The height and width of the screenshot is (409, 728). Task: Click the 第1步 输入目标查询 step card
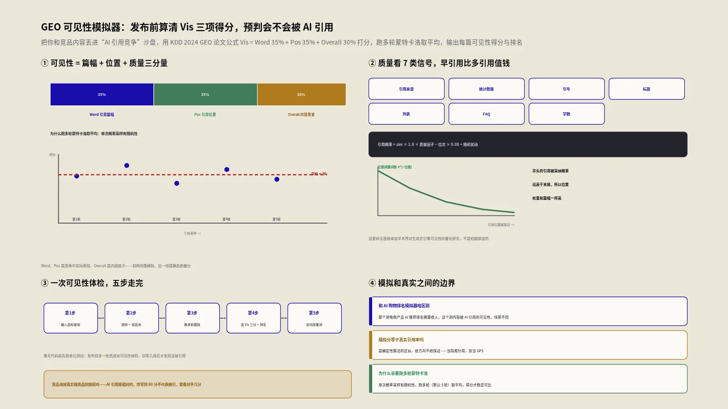[x=71, y=318]
